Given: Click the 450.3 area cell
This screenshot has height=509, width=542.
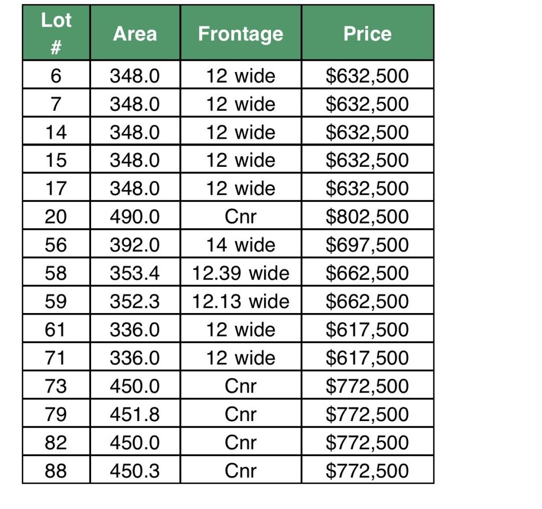Looking at the screenshot, I should click(x=135, y=471).
